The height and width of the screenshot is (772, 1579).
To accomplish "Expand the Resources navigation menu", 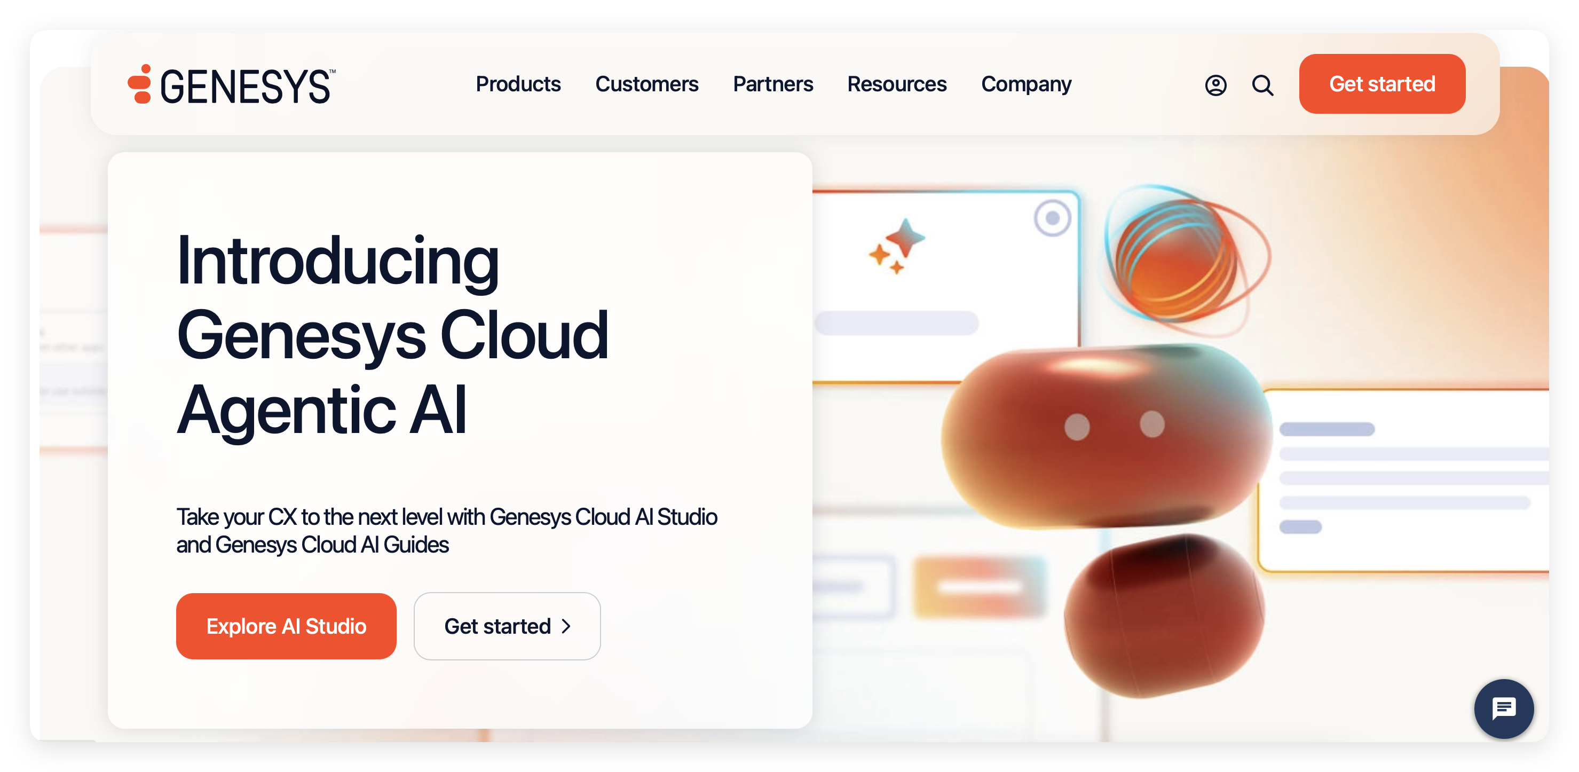I will tap(896, 84).
